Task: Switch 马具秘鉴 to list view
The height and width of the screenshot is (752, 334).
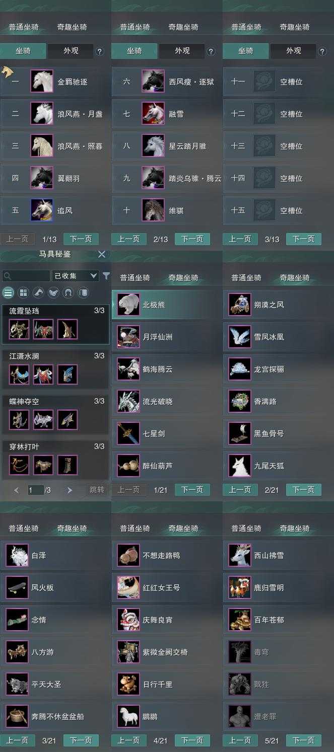Action: click(8, 292)
